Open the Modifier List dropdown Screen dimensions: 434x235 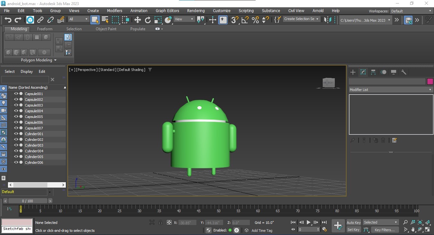(x=390, y=89)
